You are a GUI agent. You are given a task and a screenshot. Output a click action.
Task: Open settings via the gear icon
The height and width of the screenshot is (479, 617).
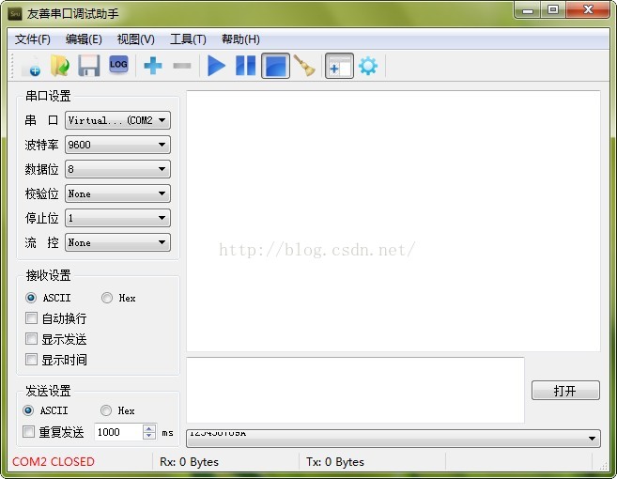click(368, 66)
